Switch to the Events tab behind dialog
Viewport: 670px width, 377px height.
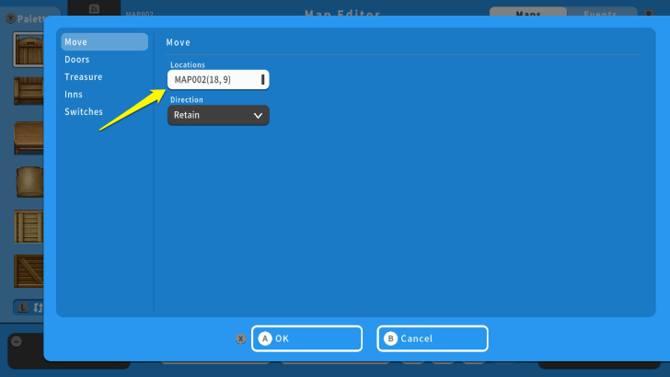click(600, 13)
